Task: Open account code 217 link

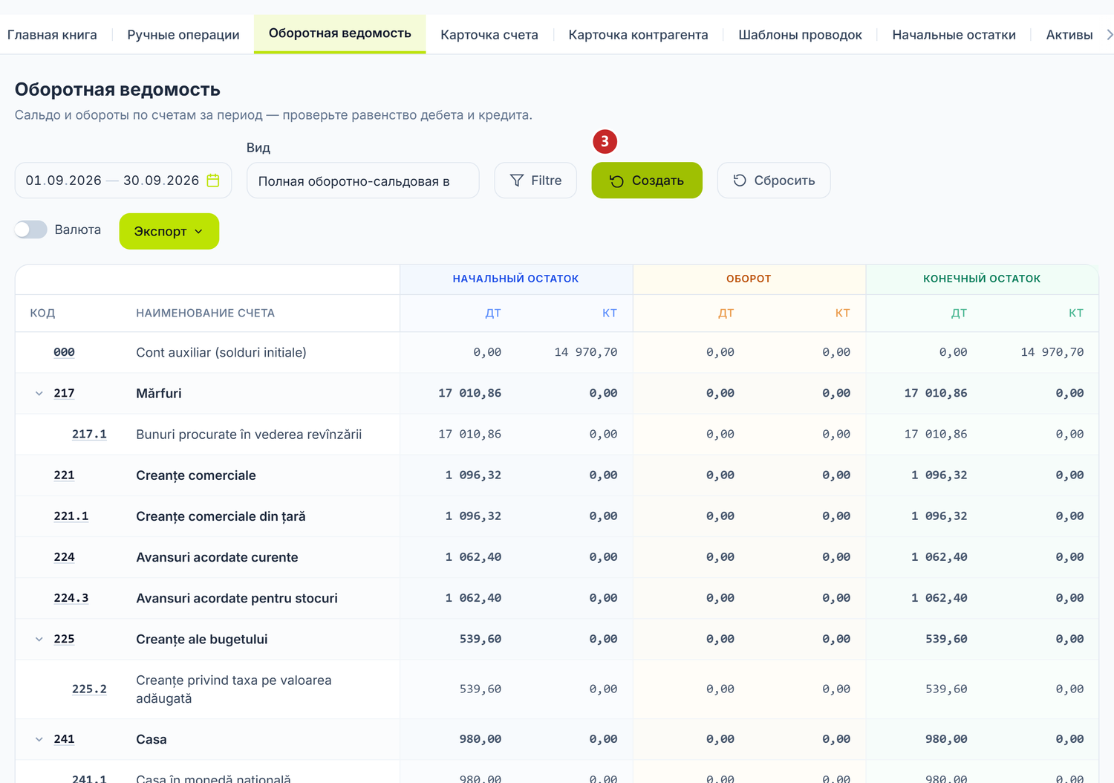Action: [x=64, y=393]
